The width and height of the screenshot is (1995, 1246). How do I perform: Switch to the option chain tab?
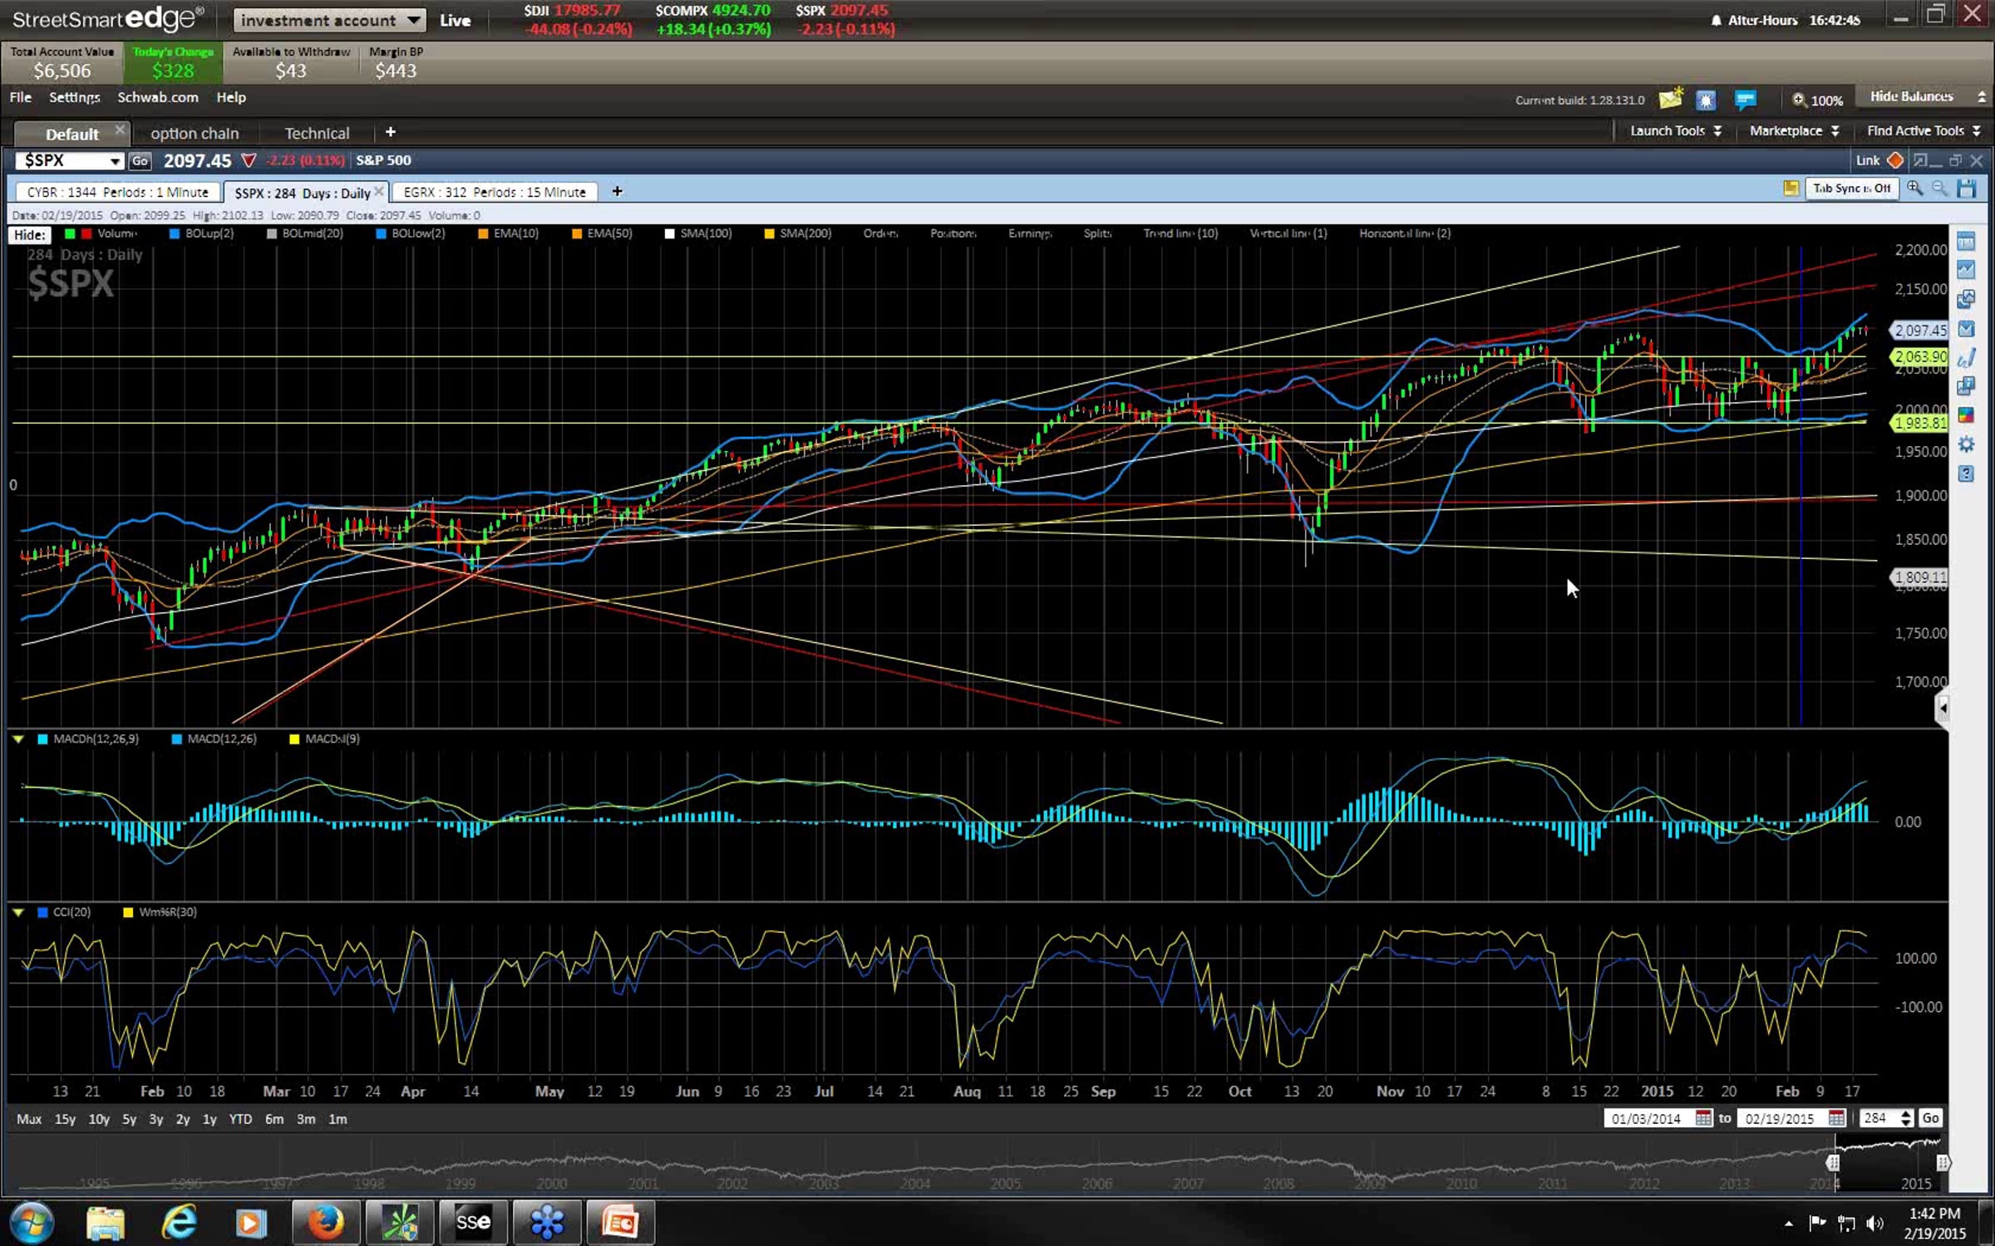tap(195, 133)
